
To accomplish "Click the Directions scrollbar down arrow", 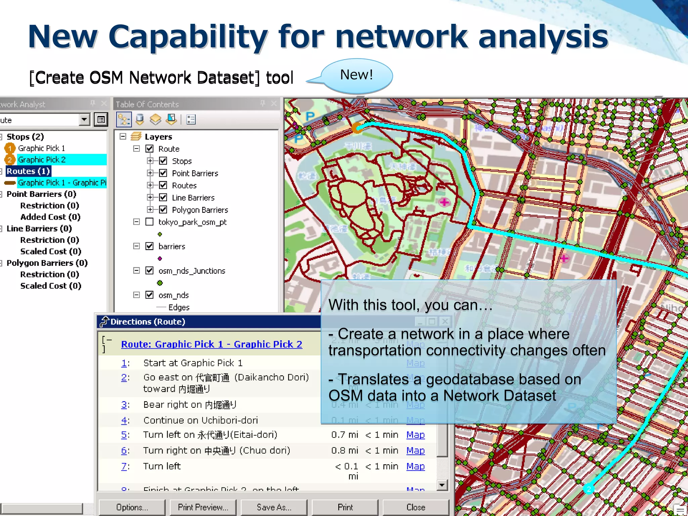I will (x=442, y=485).
